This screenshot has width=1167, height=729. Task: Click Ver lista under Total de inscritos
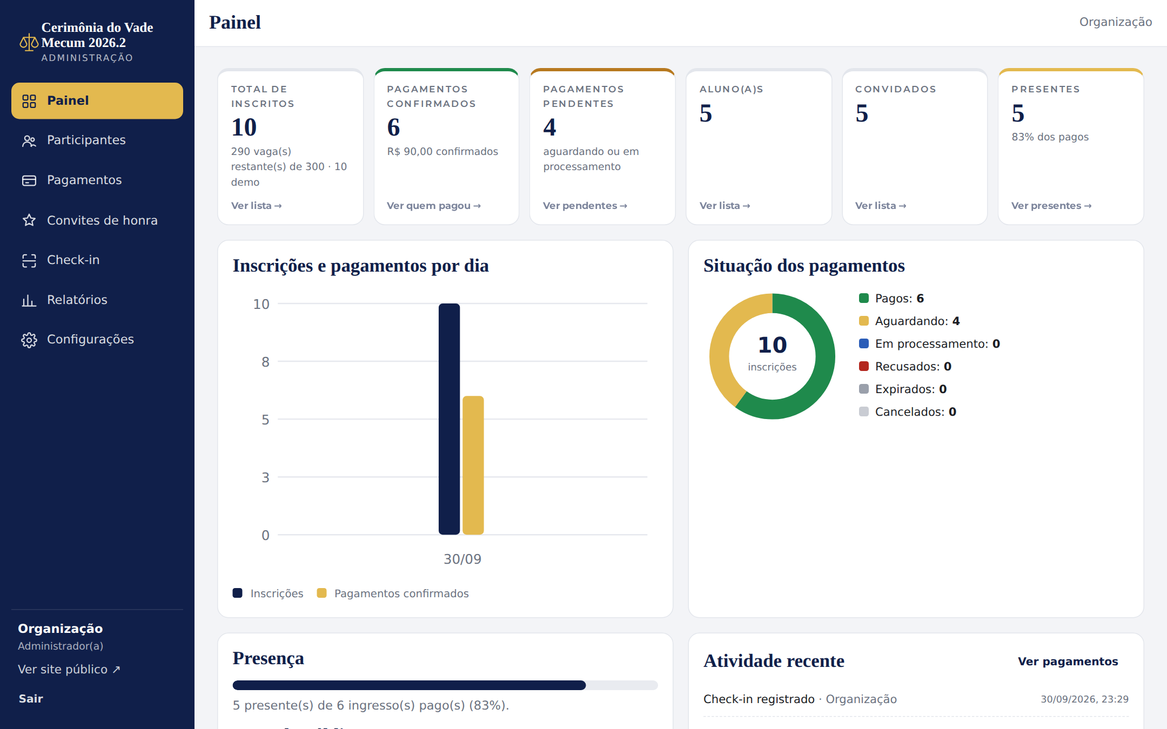tap(257, 206)
